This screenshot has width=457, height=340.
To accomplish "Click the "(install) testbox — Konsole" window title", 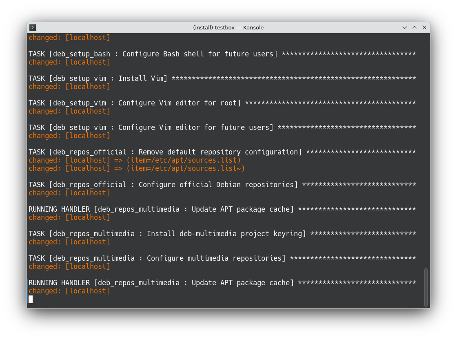I will (x=228, y=27).
